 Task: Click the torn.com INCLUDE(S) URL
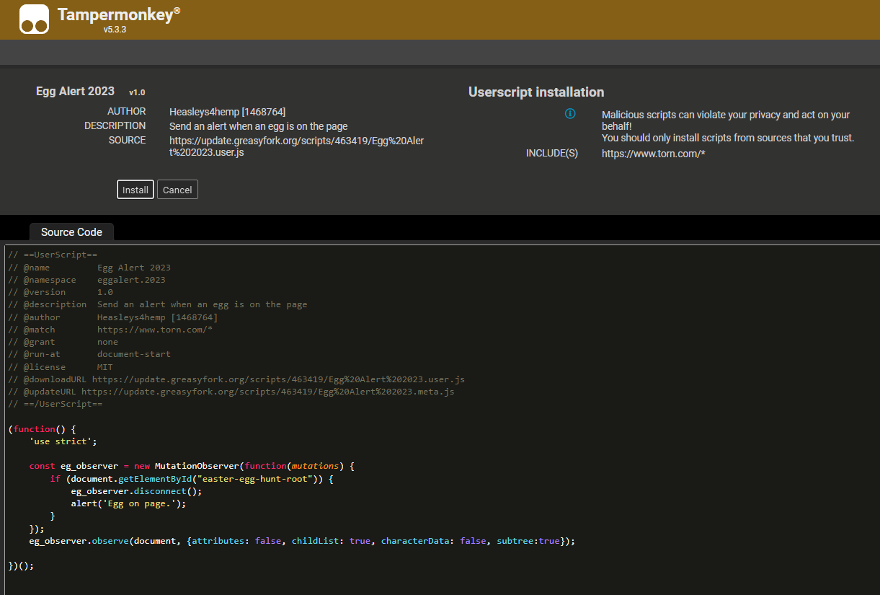653,154
